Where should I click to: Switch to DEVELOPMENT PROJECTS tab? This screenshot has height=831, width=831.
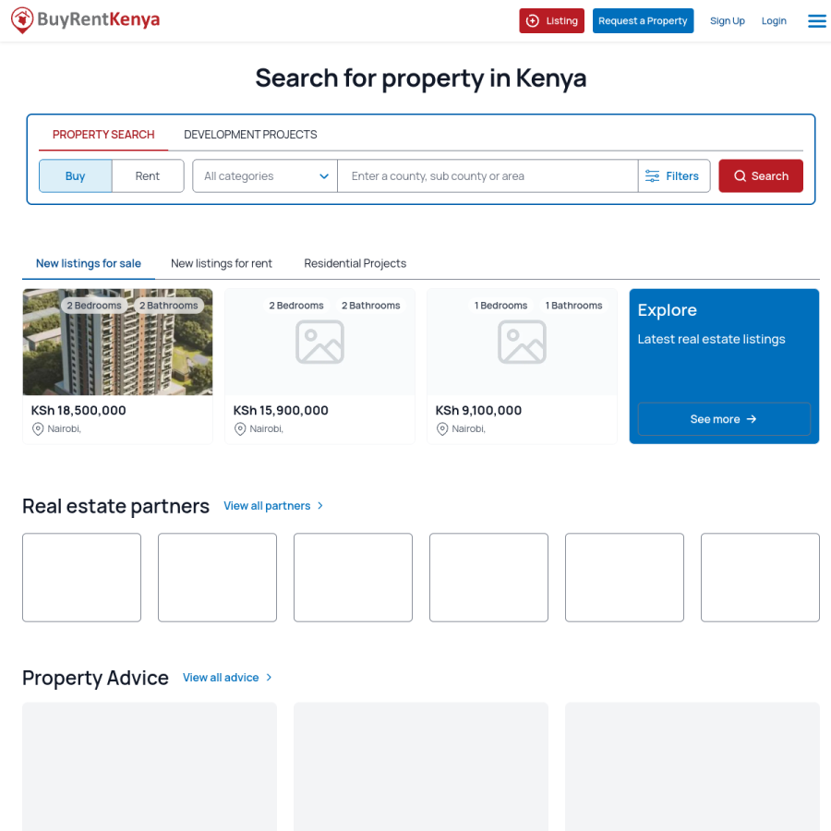pyautogui.click(x=250, y=135)
